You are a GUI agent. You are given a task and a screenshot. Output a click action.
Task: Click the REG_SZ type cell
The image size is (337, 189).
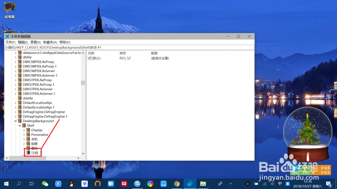[x=125, y=58]
